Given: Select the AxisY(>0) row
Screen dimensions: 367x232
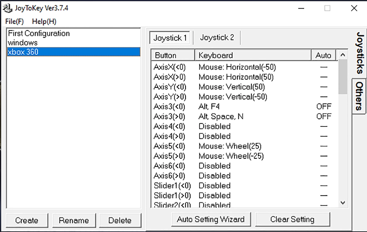Looking at the screenshot, I should (245, 97).
